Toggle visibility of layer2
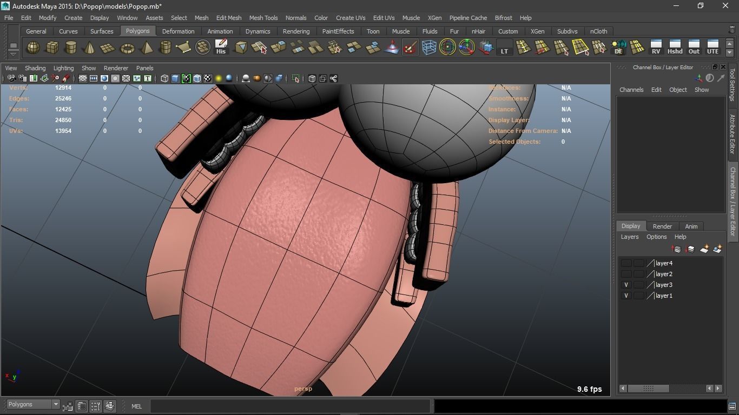The height and width of the screenshot is (415, 739). pyautogui.click(x=626, y=274)
